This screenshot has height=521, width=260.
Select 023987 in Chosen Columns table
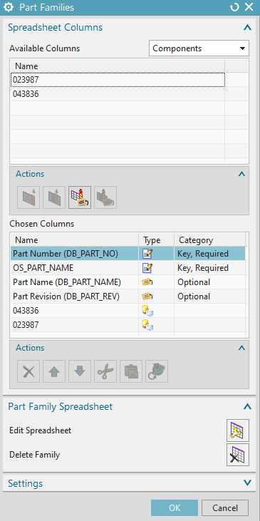click(128, 325)
